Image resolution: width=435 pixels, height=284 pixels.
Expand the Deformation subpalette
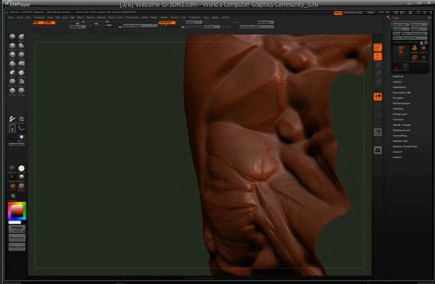pyautogui.click(x=401, y=103)
